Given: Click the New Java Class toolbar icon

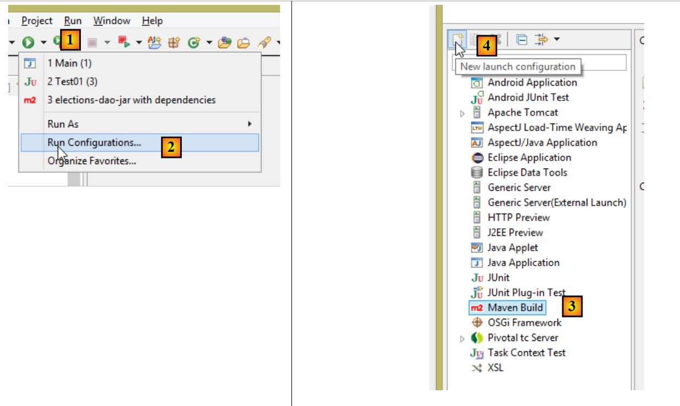Looking at the screenshot, I should coord(194,42).
